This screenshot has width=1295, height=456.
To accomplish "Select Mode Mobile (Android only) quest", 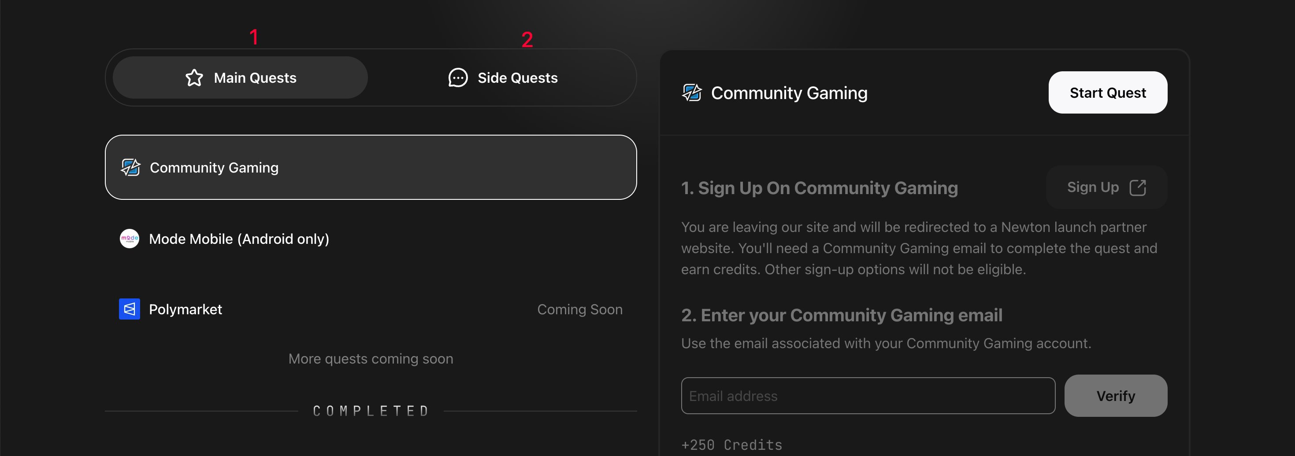I will pyautogui.click(x=371, y=239).
